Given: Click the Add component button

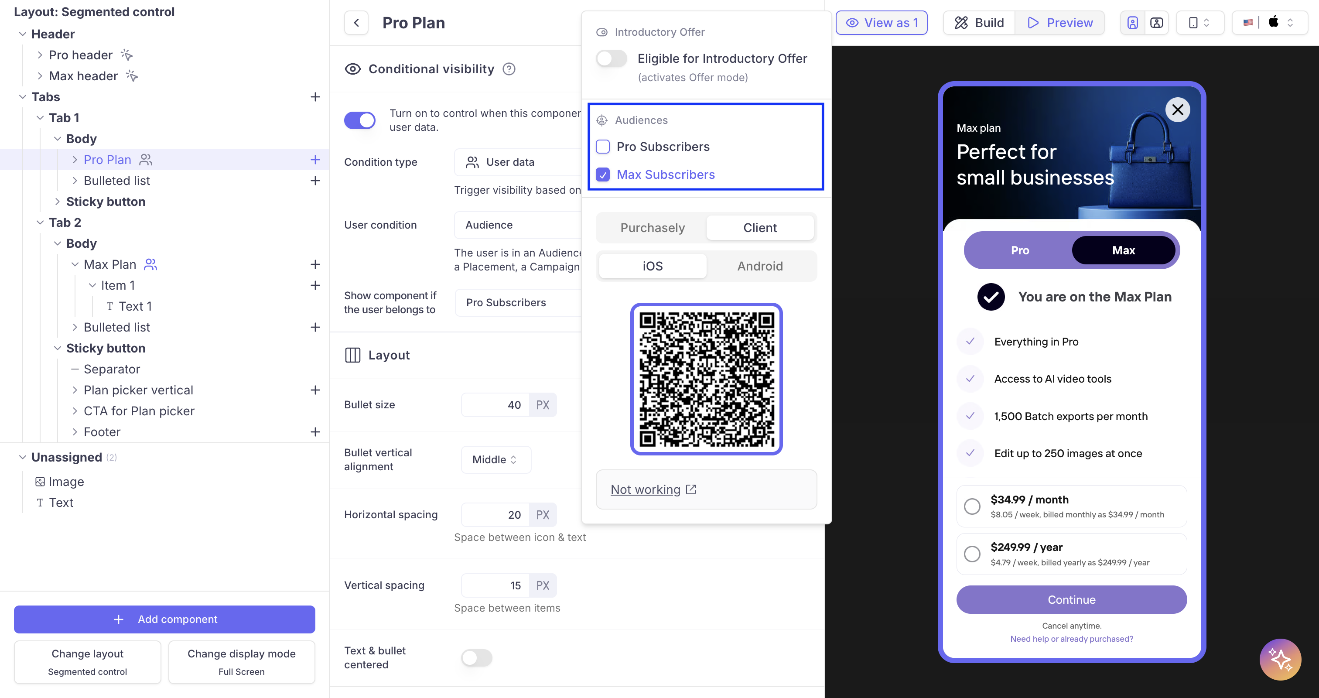Looking at the screenshot, I should click(x=164, y=619).
